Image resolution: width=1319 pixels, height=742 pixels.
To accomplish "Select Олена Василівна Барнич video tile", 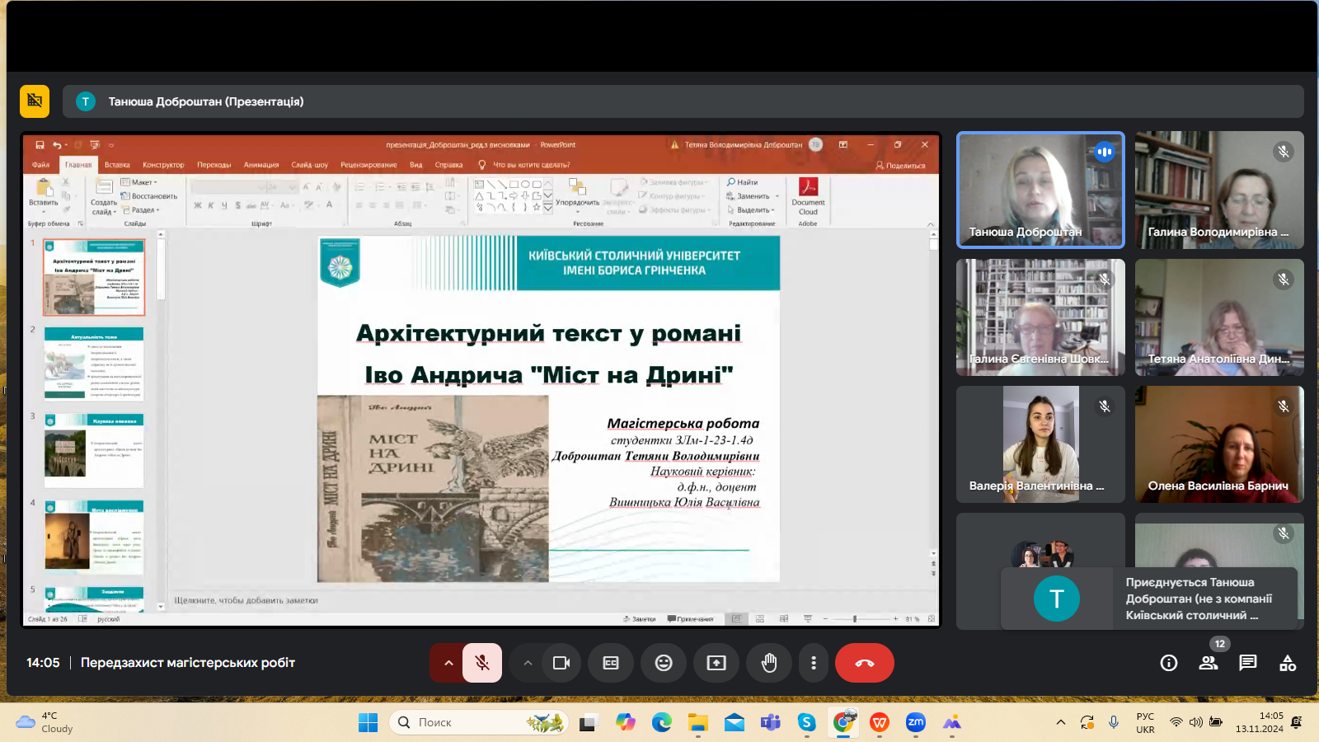I will click(x=1218, y=444).
